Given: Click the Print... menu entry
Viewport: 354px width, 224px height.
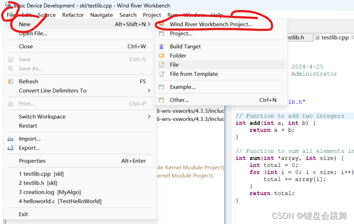Looking at the screenshot, I should (x=27, y=104).
